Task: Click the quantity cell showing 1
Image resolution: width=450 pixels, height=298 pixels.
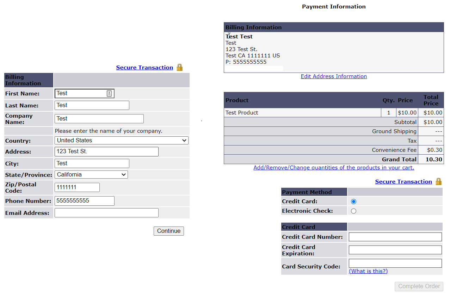Action: tap(389, 113)
